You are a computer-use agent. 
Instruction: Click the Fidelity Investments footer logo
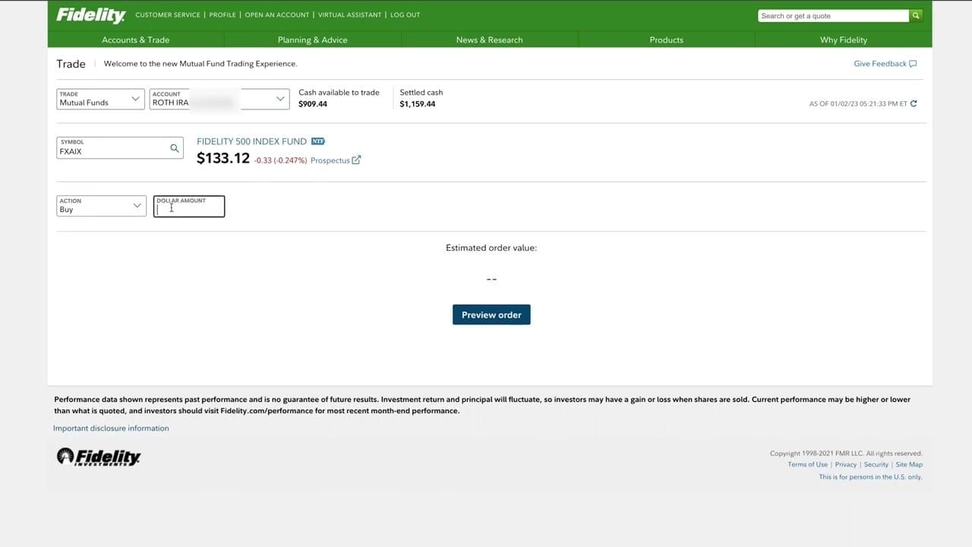(98, 457)
